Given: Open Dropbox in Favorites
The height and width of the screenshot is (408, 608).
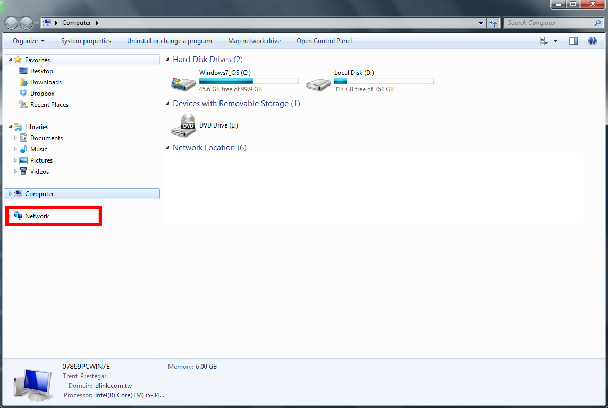Looking at the screenshot, I should coord(42,93).
